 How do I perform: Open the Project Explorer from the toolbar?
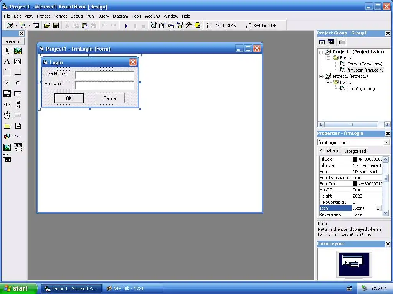[154, 25]
